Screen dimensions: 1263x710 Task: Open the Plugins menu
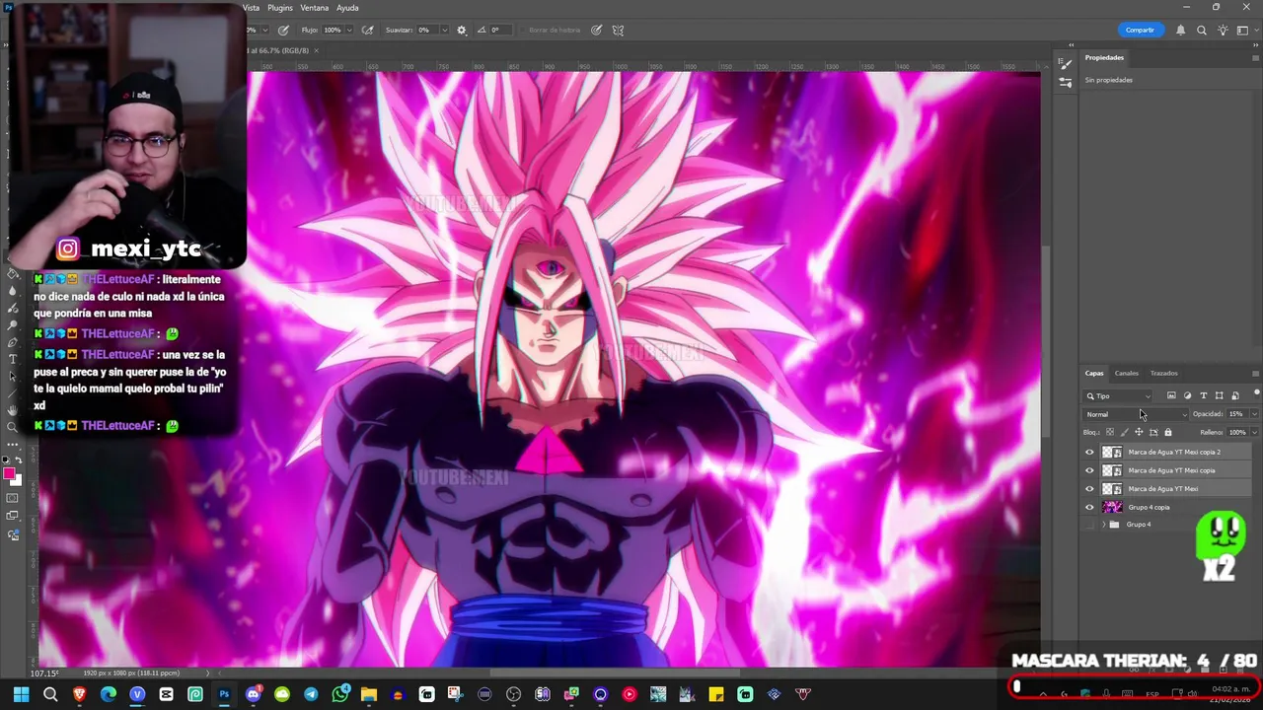pyautogui.click(x=280, y=8)
